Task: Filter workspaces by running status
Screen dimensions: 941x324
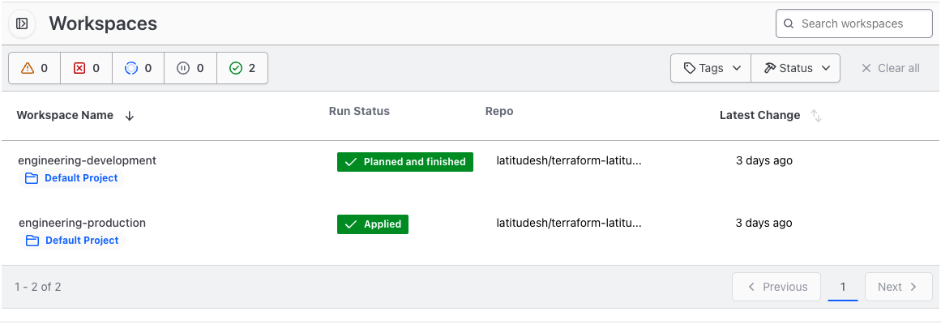Action: click(139, 68)
